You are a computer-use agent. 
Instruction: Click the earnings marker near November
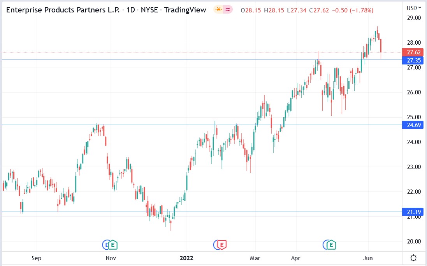[112, 245]
